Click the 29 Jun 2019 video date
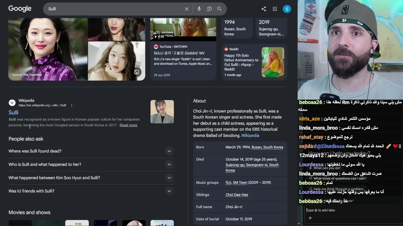Screen dimensions: 403x226 (x=162, y=75)
